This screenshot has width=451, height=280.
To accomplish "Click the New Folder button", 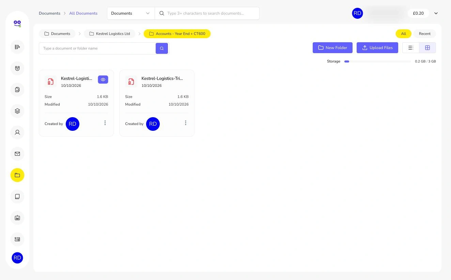I will [x=332, y=48].
